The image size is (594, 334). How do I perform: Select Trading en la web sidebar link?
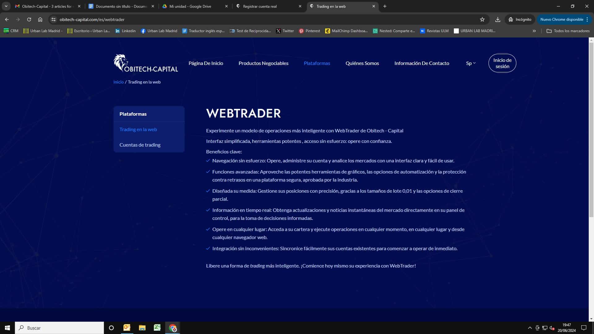pos(138,129)
